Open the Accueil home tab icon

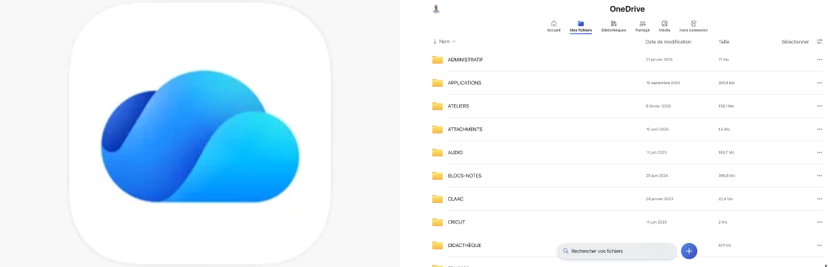[x=554, y=23]
